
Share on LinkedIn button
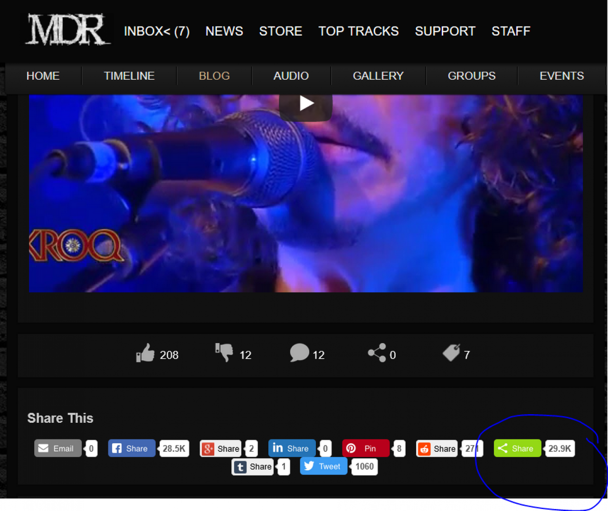292,448
